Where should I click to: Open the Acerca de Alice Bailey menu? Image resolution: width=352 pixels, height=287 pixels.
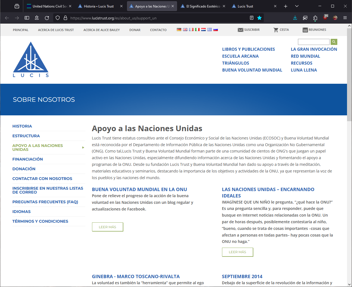(101, 30)
